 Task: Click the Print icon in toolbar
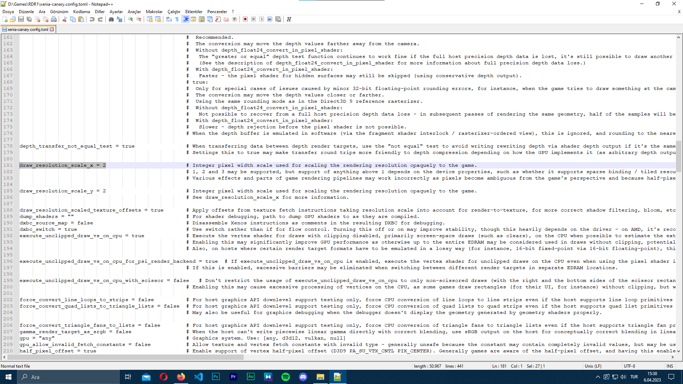coord(54,19)
